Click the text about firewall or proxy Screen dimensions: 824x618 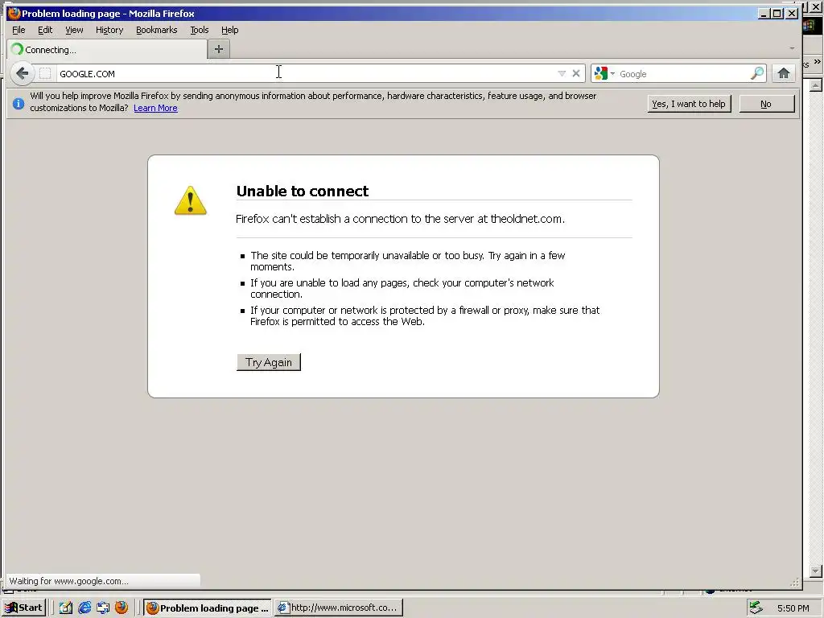(x=425, y=315)
